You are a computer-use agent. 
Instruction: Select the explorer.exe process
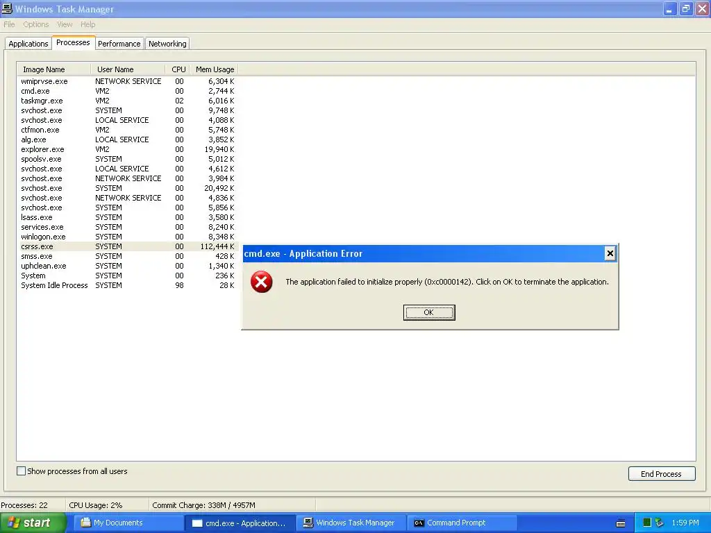pyautogui.click(x=128, y=149)
